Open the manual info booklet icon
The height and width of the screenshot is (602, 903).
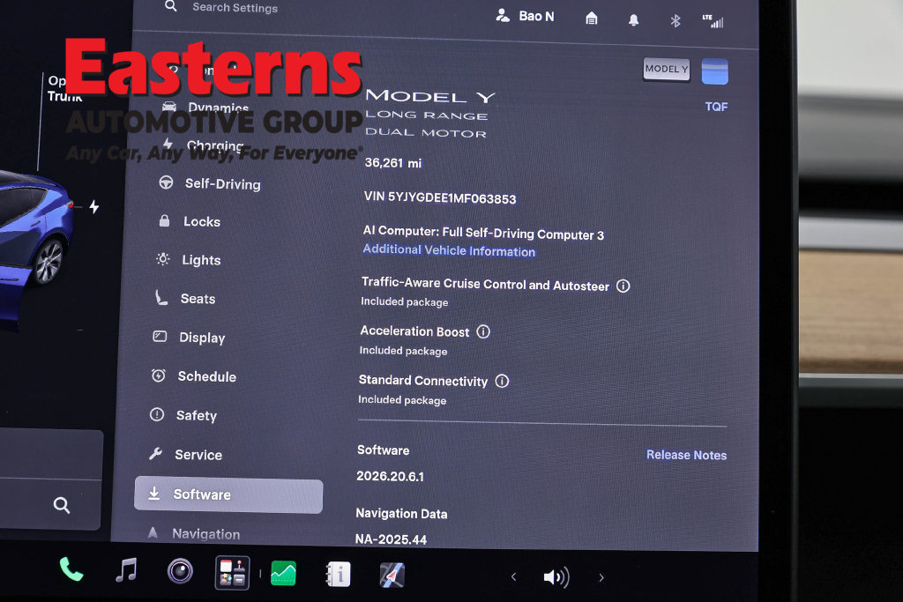click(338, 574)
